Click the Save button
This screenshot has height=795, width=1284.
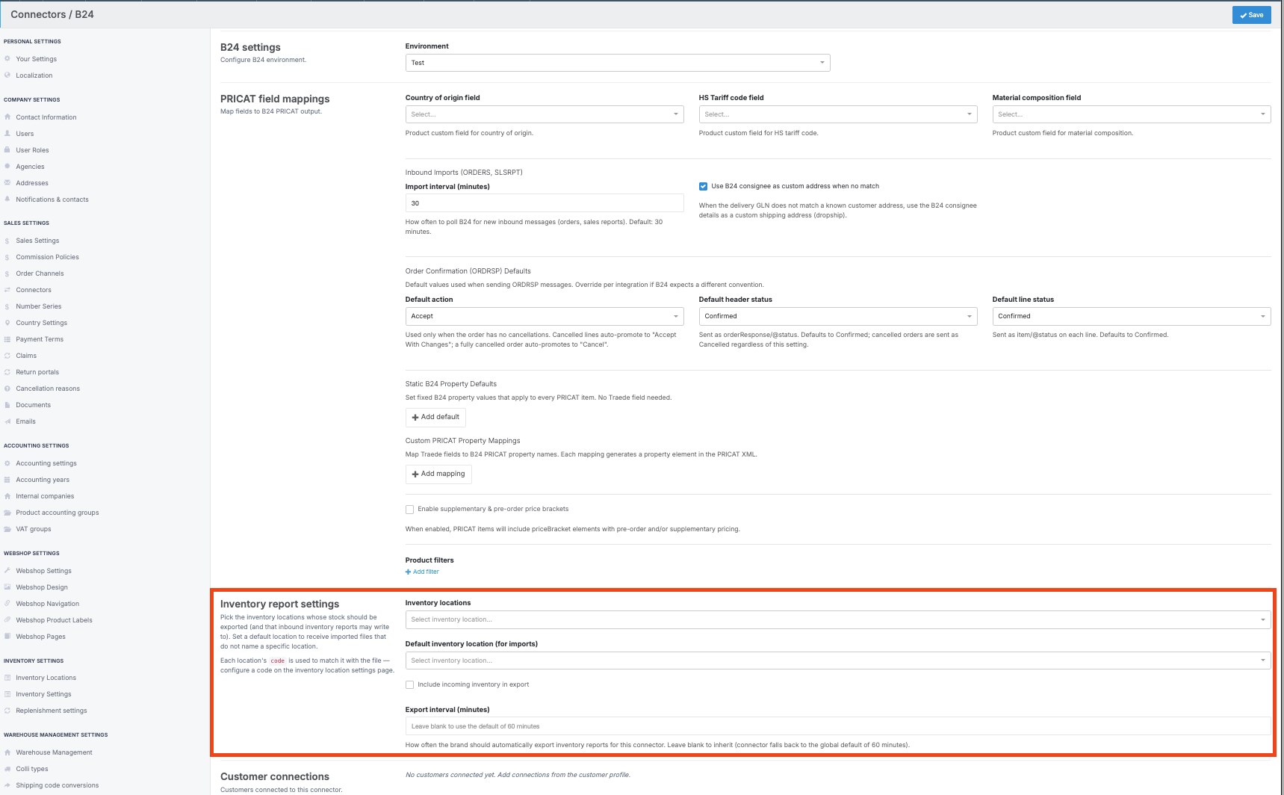point(1251,15)
